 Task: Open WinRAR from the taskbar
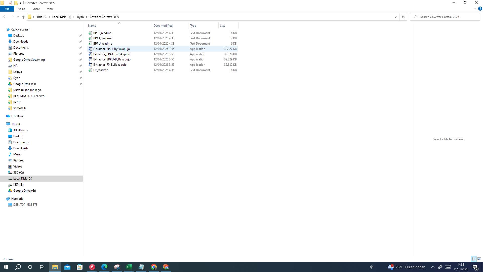pyautogui.click(x=166, y=267)
